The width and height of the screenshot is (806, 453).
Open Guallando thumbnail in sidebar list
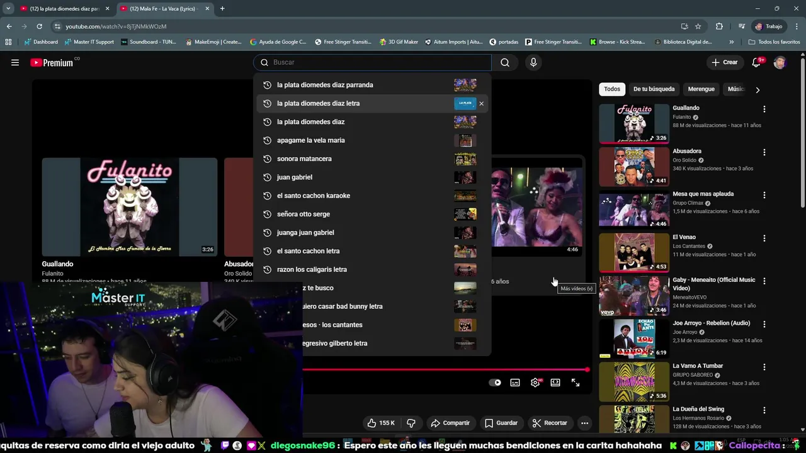(634, 123)
